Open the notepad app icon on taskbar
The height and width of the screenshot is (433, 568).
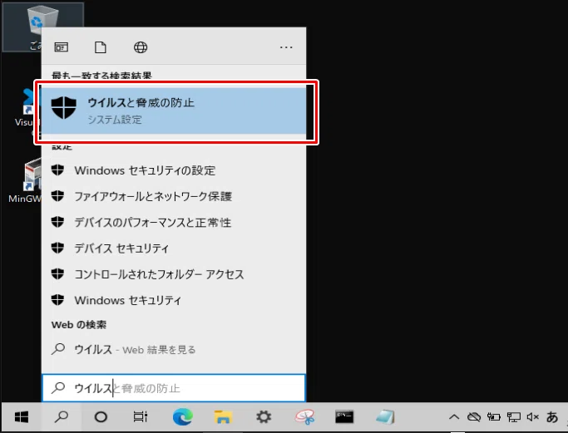tap(385, 417)
